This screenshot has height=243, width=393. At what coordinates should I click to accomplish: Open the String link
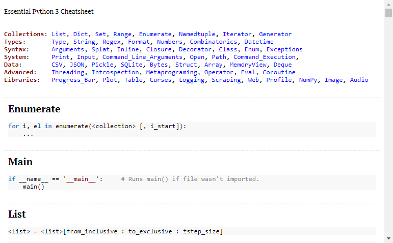[x=84, y=42]
